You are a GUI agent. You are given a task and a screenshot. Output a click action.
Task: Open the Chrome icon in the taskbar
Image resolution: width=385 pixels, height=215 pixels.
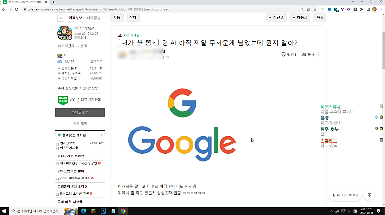coord(123,211)
